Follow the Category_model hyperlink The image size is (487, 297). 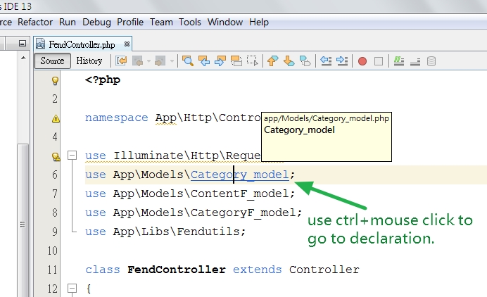[x=240, y=175]
